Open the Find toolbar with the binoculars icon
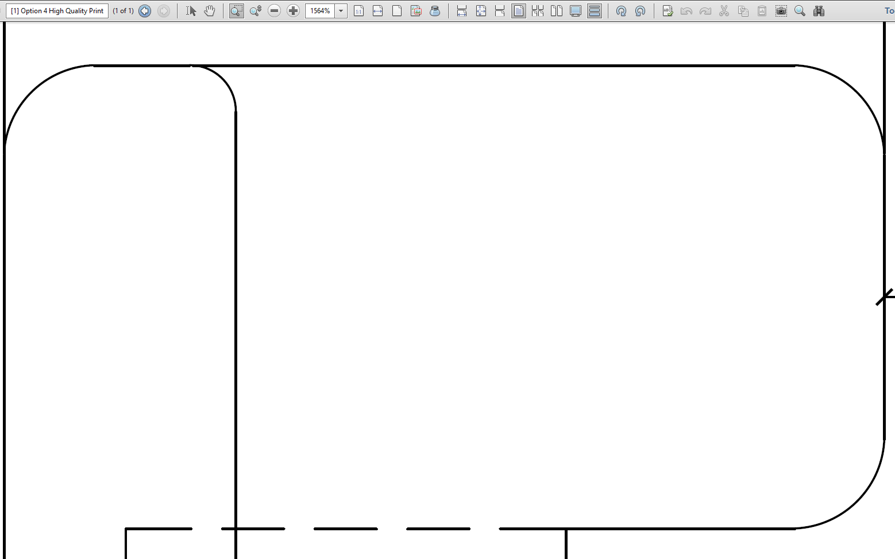The image size is (895, 559). point(819,10)
